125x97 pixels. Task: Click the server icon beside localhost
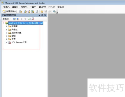[6, 23]
